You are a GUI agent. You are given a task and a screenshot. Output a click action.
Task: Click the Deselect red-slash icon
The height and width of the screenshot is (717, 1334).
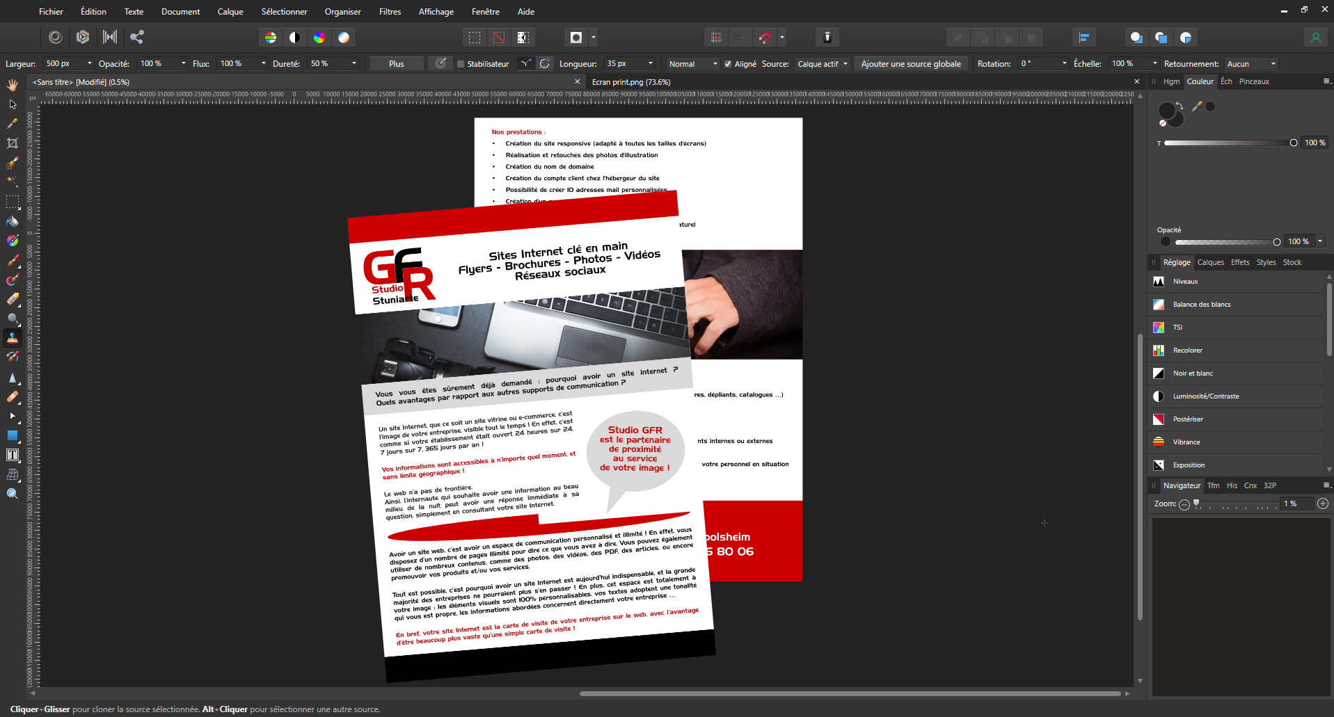[499, 38]
